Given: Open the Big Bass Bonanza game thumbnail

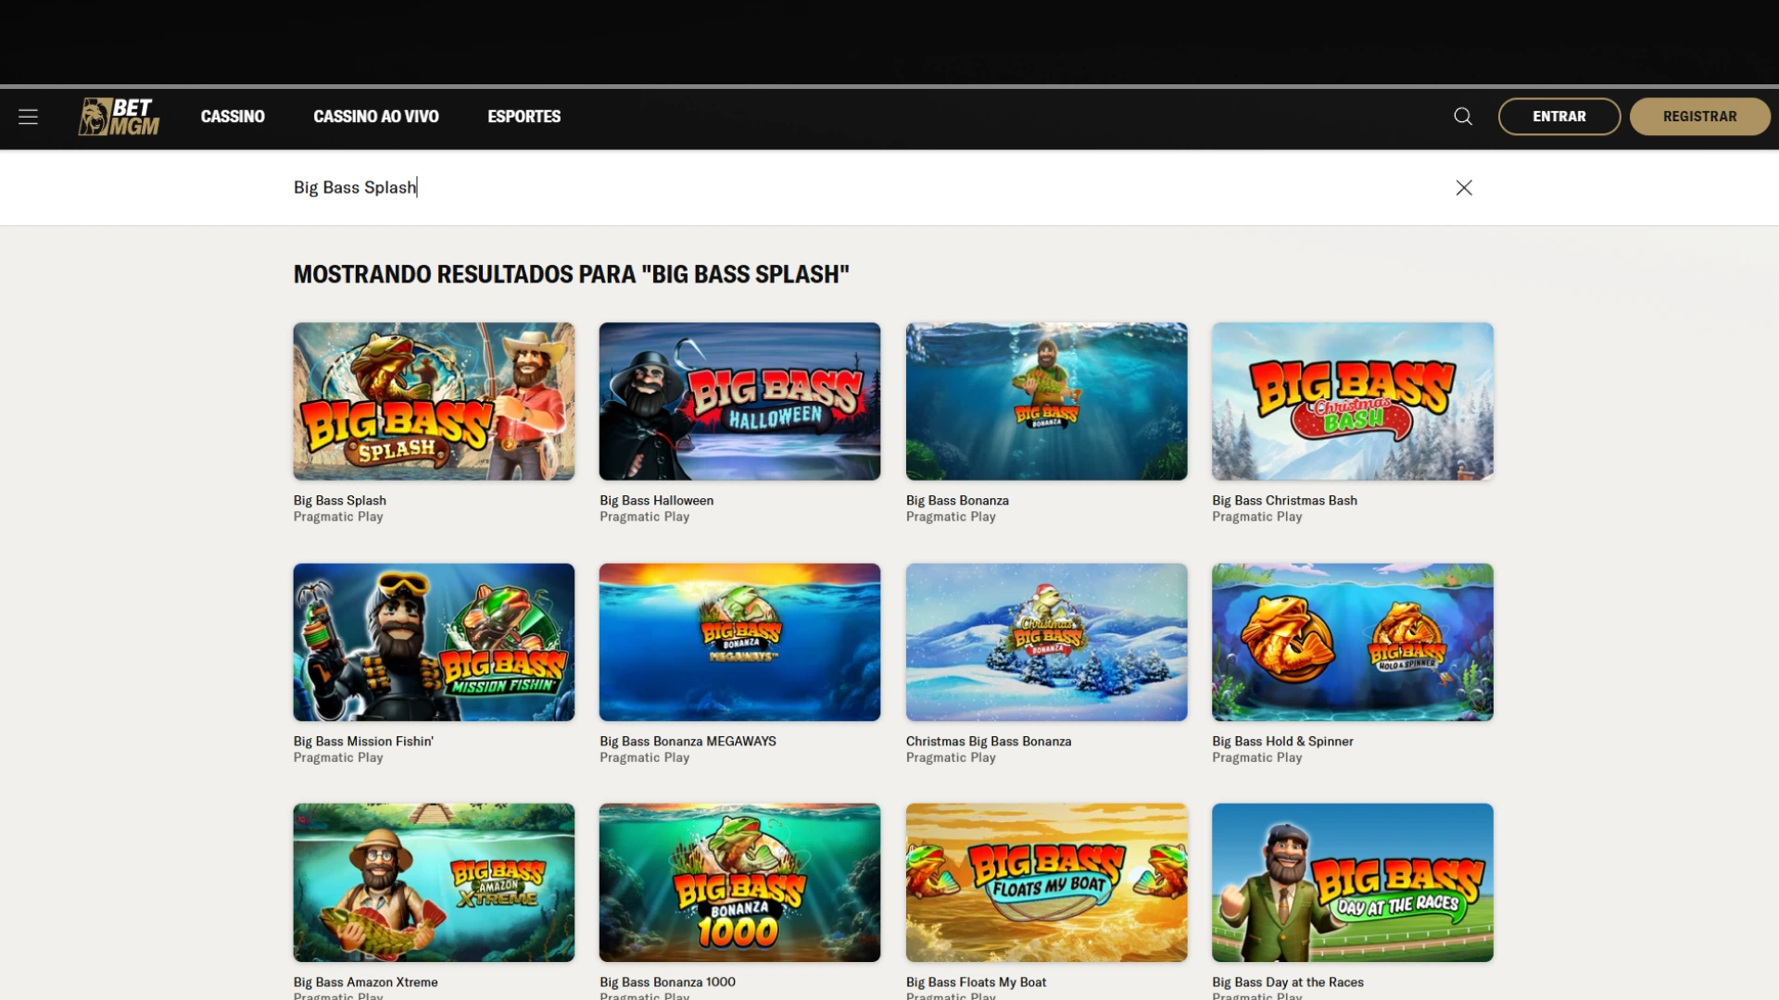Looking at the screenshot, I should pos(1046,401).
